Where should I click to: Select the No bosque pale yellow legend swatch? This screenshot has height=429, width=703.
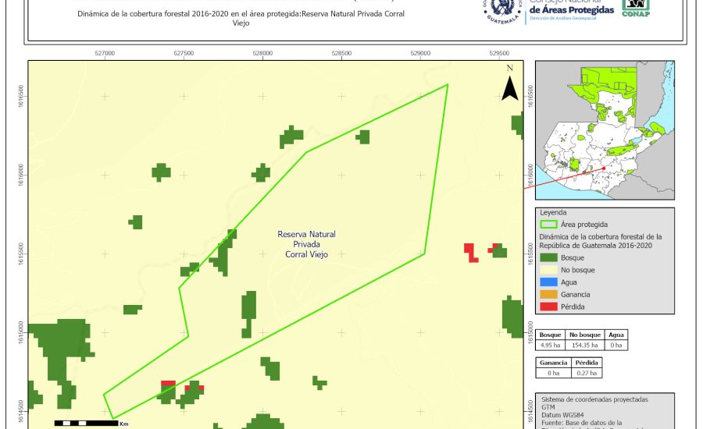pyautogui.click(x=554, y=270)
